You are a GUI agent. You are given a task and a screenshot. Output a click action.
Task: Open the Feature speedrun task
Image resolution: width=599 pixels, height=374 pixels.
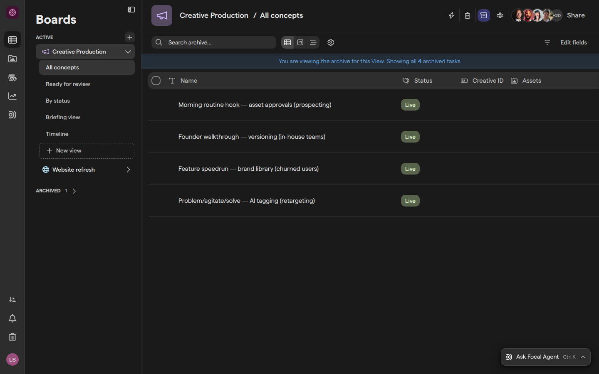248,169
